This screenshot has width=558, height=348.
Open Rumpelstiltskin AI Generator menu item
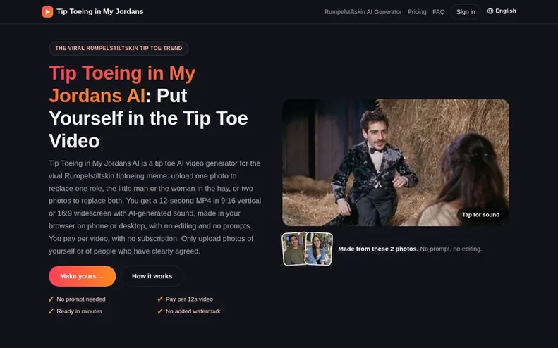363,12
